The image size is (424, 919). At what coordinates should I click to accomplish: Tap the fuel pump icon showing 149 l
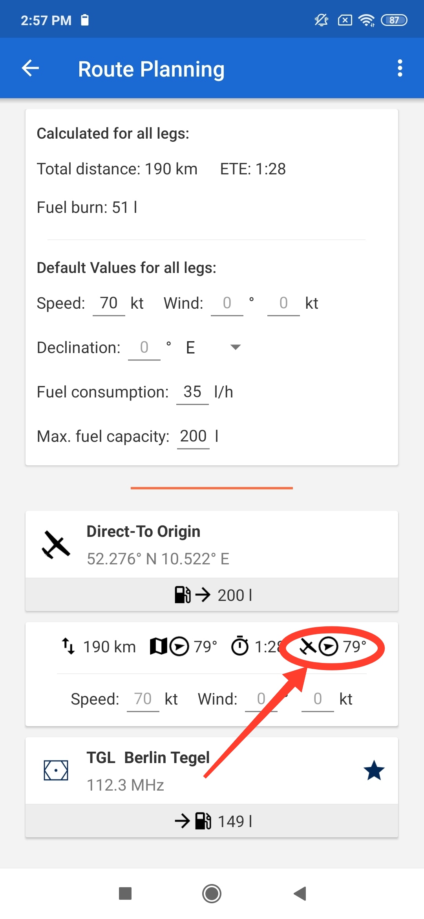(x=203, y=821)
